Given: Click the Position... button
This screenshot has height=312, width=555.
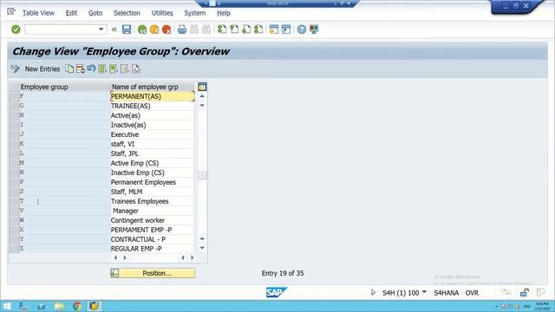Looking at the screenshot, I should point(153,273).
